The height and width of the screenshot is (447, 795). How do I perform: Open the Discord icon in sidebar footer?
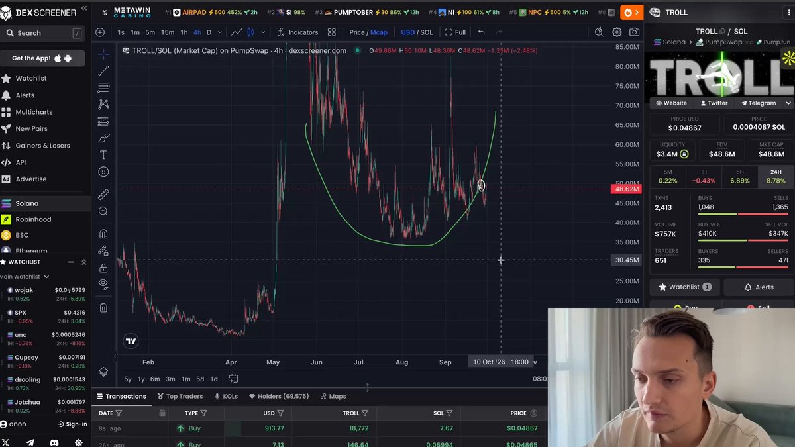point(54,442)
